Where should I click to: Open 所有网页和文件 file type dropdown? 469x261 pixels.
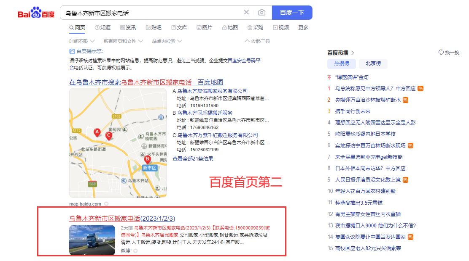(x=123, y=41)
